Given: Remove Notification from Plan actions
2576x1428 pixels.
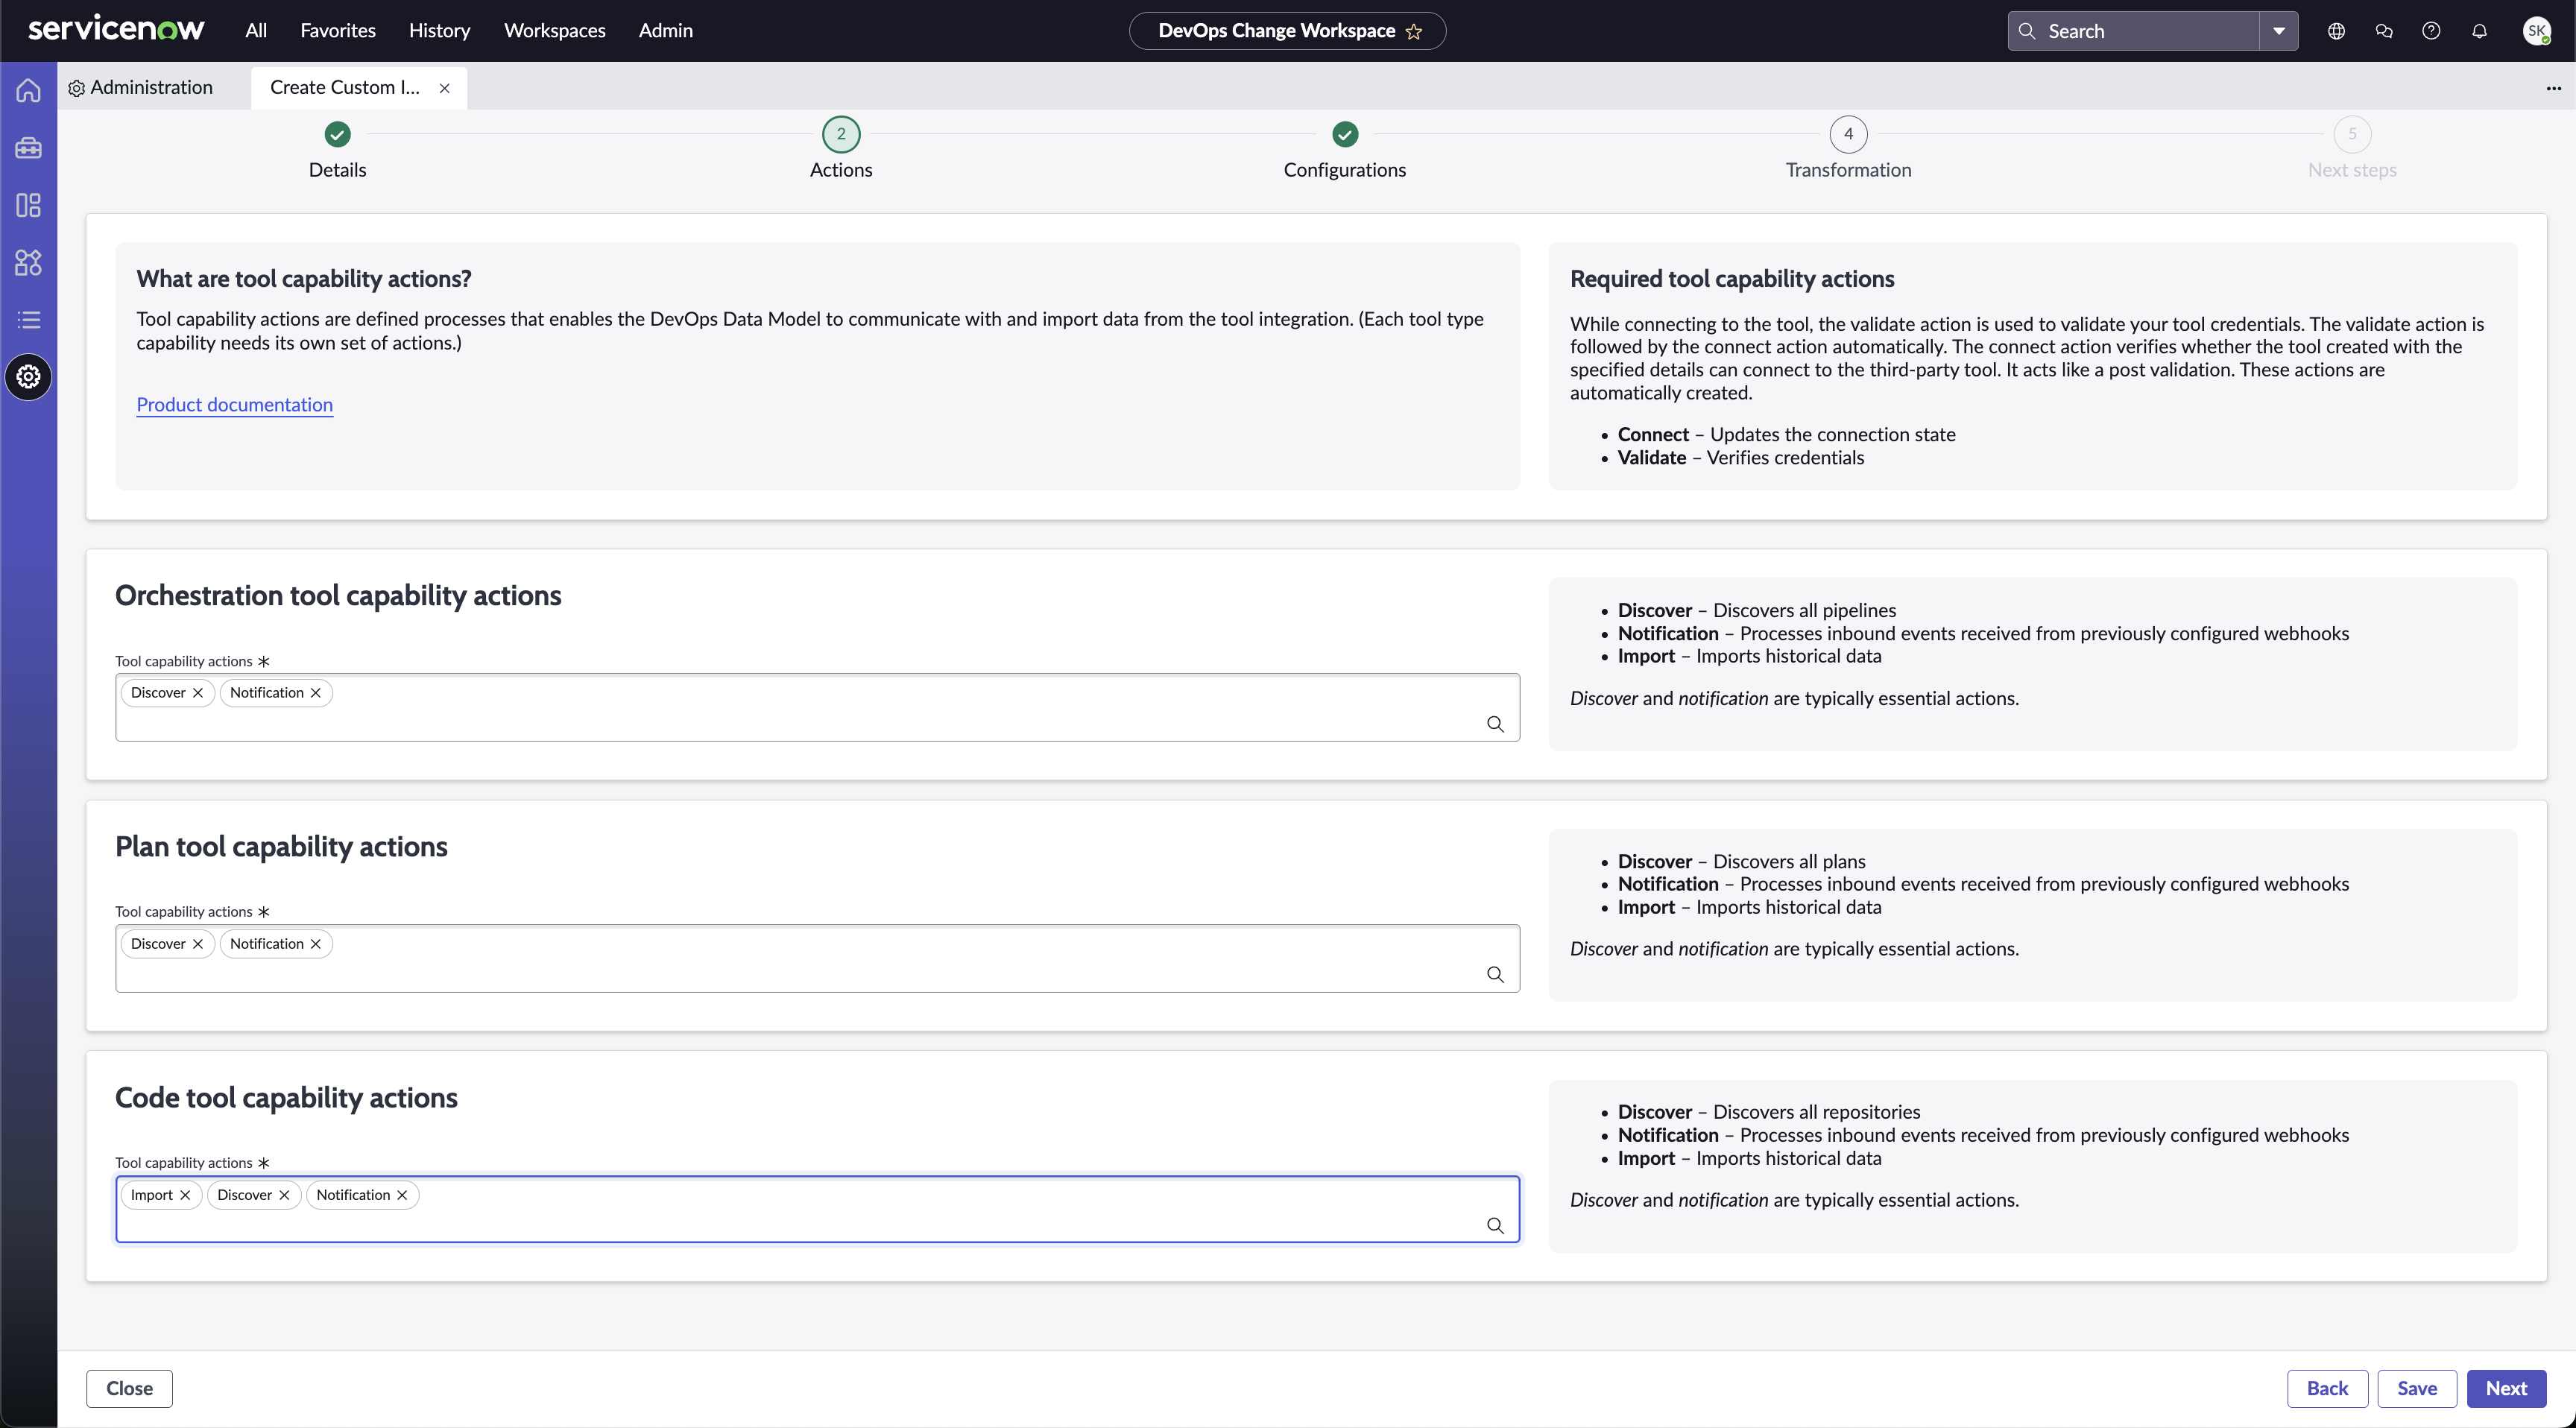Looking at the screenshot, I should click(316, 944).
